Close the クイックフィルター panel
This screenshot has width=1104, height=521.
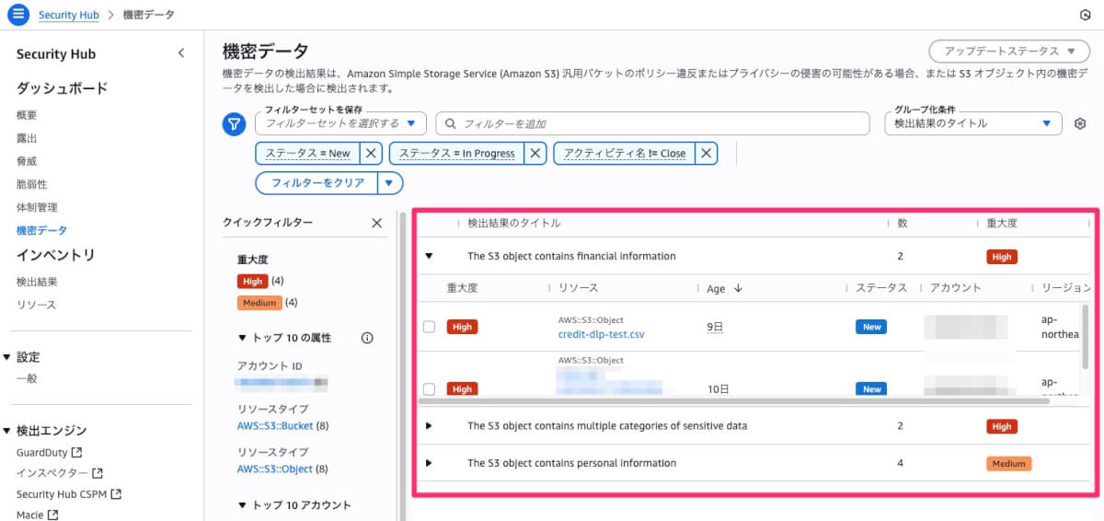click(376, 223)
